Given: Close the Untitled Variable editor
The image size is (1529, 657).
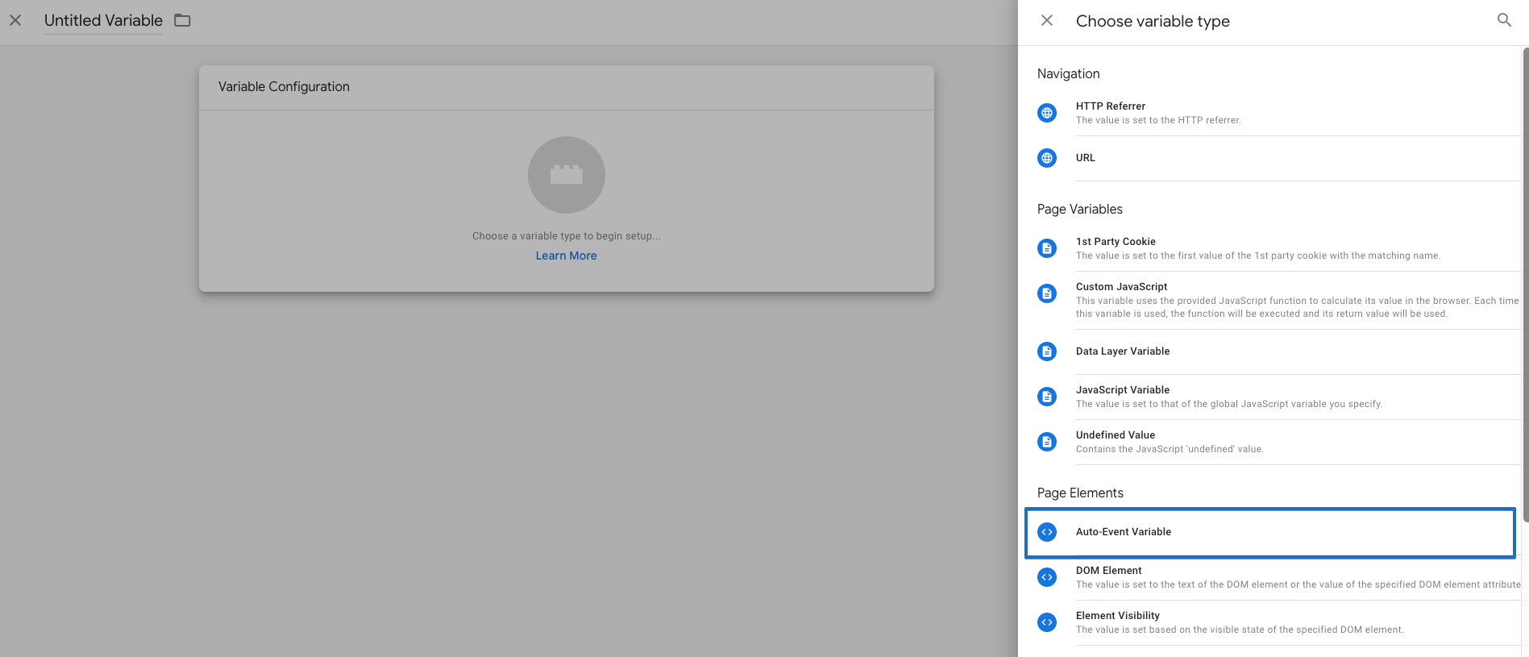Looking at the screenshot, I should point(15,20).
